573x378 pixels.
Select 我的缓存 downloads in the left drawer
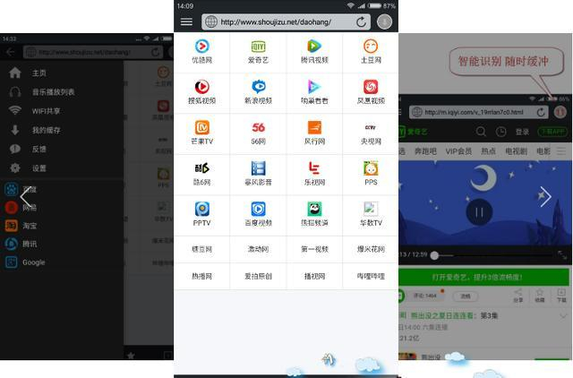[62, 130]
